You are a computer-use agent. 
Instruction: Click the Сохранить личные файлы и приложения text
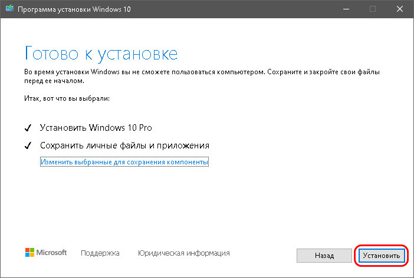124,145
